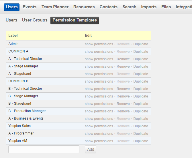Viewport: 192px width, 158px height.
Task: Remove the B - Stage Manager template
Action: 123,96
